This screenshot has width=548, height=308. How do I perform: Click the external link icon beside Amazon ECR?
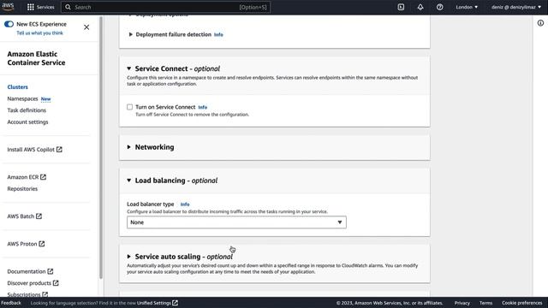[x=43, y=177]
